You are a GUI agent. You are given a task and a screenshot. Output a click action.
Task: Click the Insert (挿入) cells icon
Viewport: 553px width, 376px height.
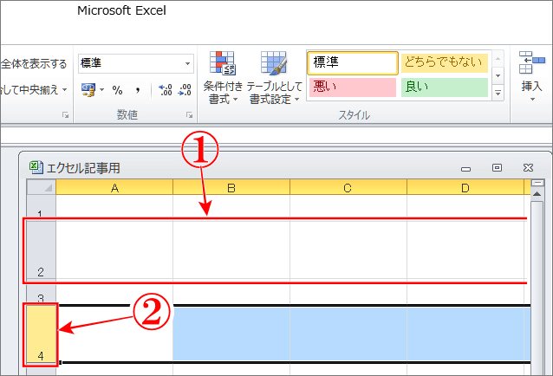tap(531, 62)
